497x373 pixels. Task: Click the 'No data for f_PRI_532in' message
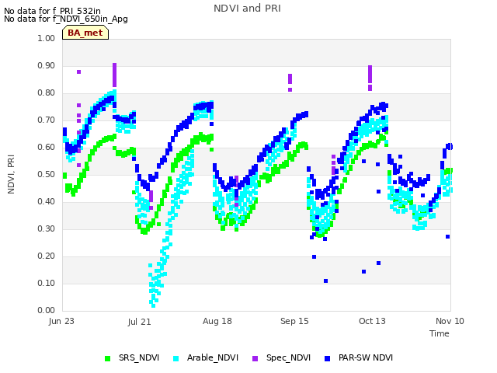click(x=52, y=11)
